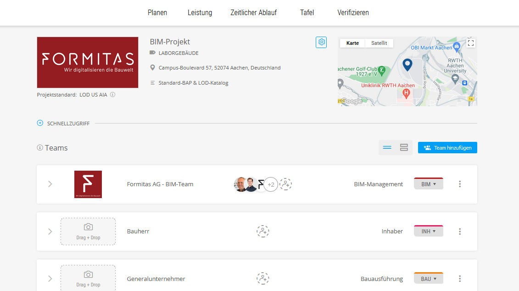Add member to Formitas AG BIM-Team
Screen dimensions: 519x291
285,184
